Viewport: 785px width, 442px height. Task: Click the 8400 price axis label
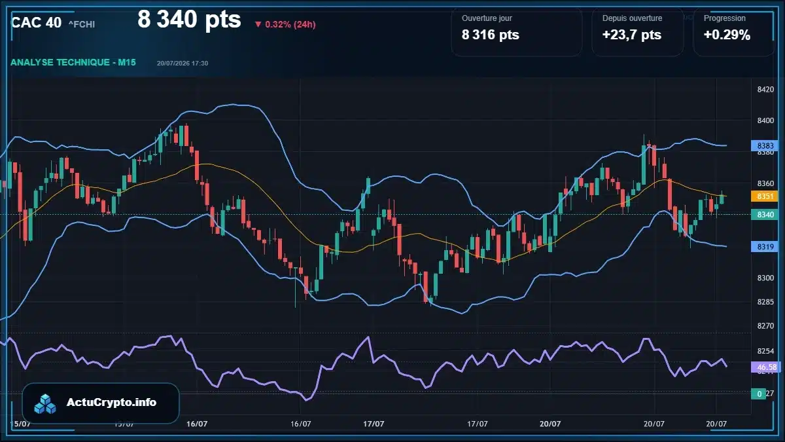[765, 121]
